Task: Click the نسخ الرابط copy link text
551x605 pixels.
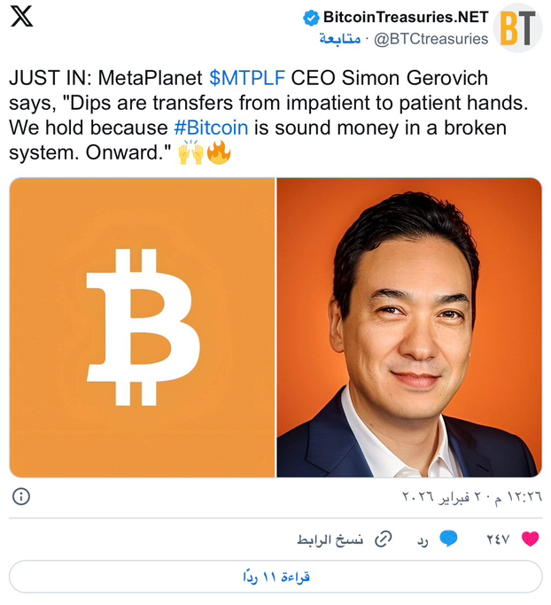Action: pos(330,539)
